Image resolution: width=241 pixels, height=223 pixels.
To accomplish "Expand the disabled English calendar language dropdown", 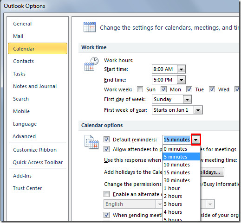I will tap(159, 204).
